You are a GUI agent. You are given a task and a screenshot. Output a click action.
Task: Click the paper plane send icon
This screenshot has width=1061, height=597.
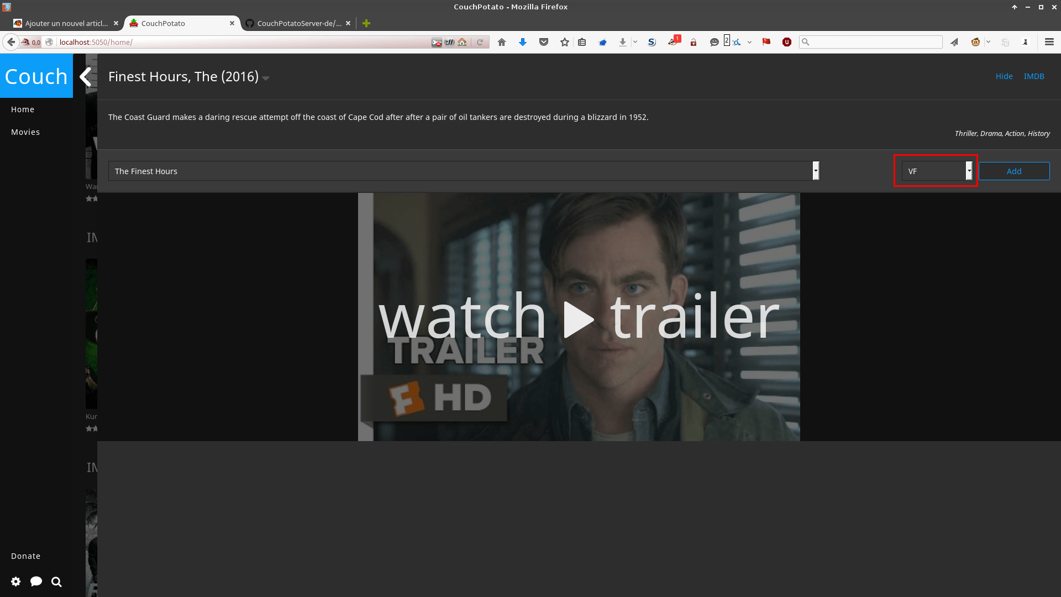[954, 42]
